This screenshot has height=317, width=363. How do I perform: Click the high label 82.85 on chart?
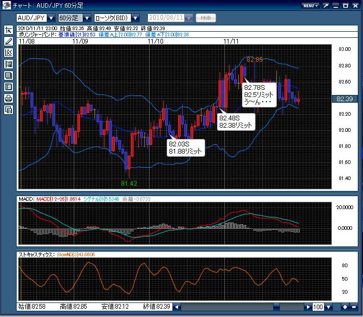254,60
